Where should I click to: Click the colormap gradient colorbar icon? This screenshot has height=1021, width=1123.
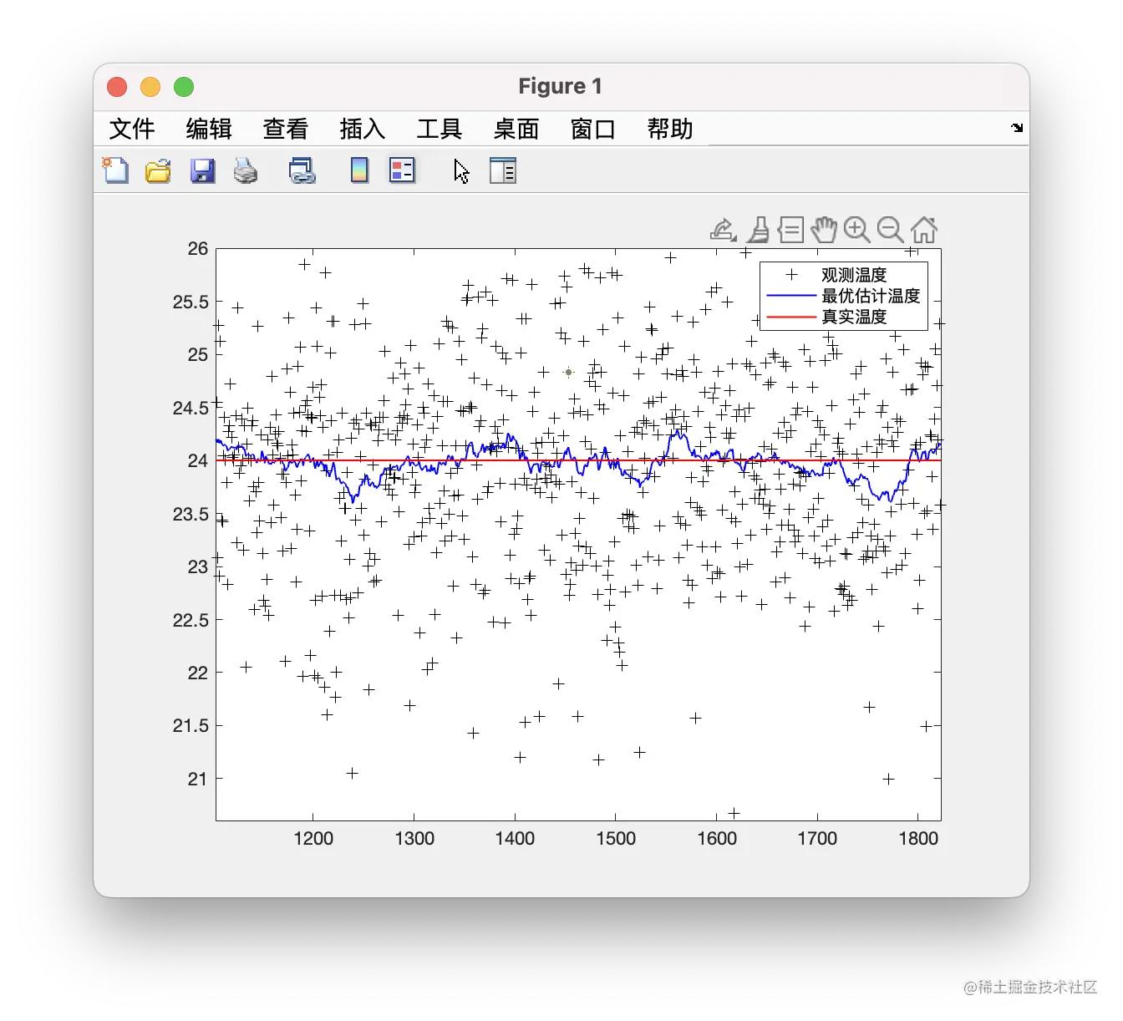[x=358, y=170]
